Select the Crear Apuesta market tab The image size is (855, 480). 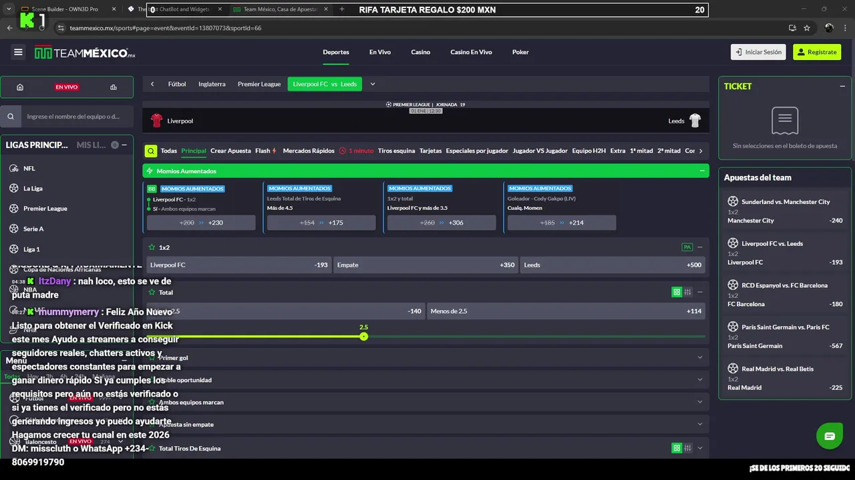click(x=230, y=151)
